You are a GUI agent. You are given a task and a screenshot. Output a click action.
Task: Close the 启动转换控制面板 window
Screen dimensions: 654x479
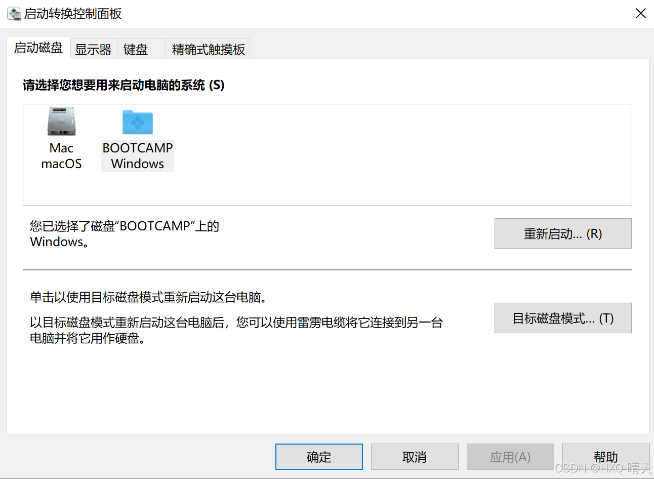click(x=641, y=14)
